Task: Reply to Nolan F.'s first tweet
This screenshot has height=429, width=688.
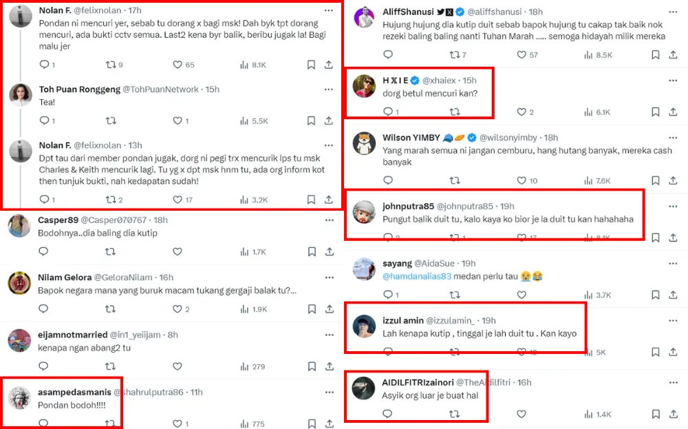Action: pyautogui.click(x=45, y=65)
